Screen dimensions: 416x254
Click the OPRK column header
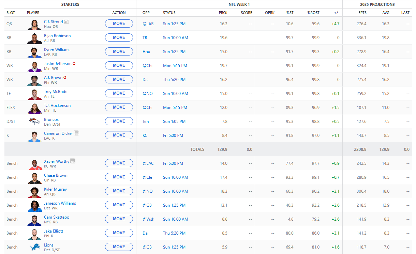(x=269, y=13)
